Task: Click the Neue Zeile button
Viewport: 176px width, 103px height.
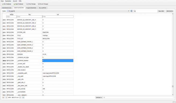Action: coord(161,11)
